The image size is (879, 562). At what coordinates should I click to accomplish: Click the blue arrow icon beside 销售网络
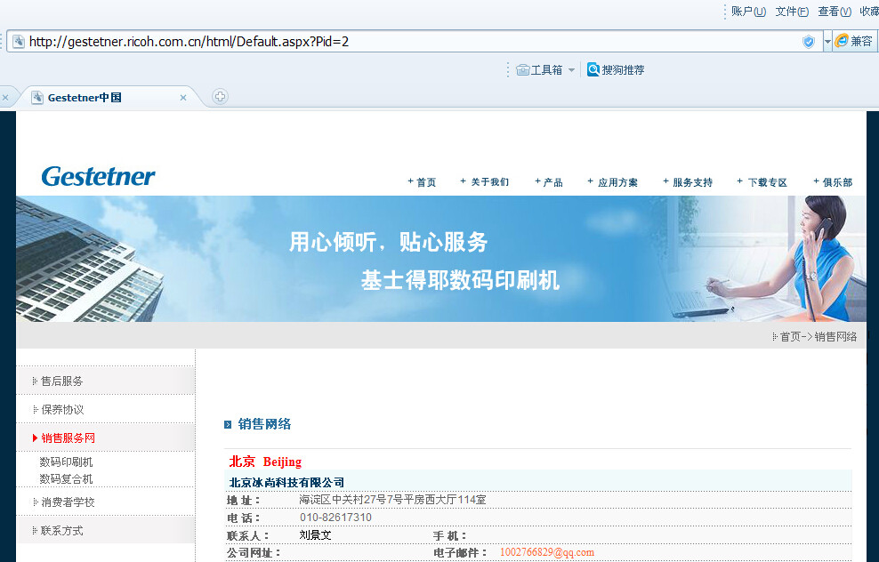(x=228, y=425)
